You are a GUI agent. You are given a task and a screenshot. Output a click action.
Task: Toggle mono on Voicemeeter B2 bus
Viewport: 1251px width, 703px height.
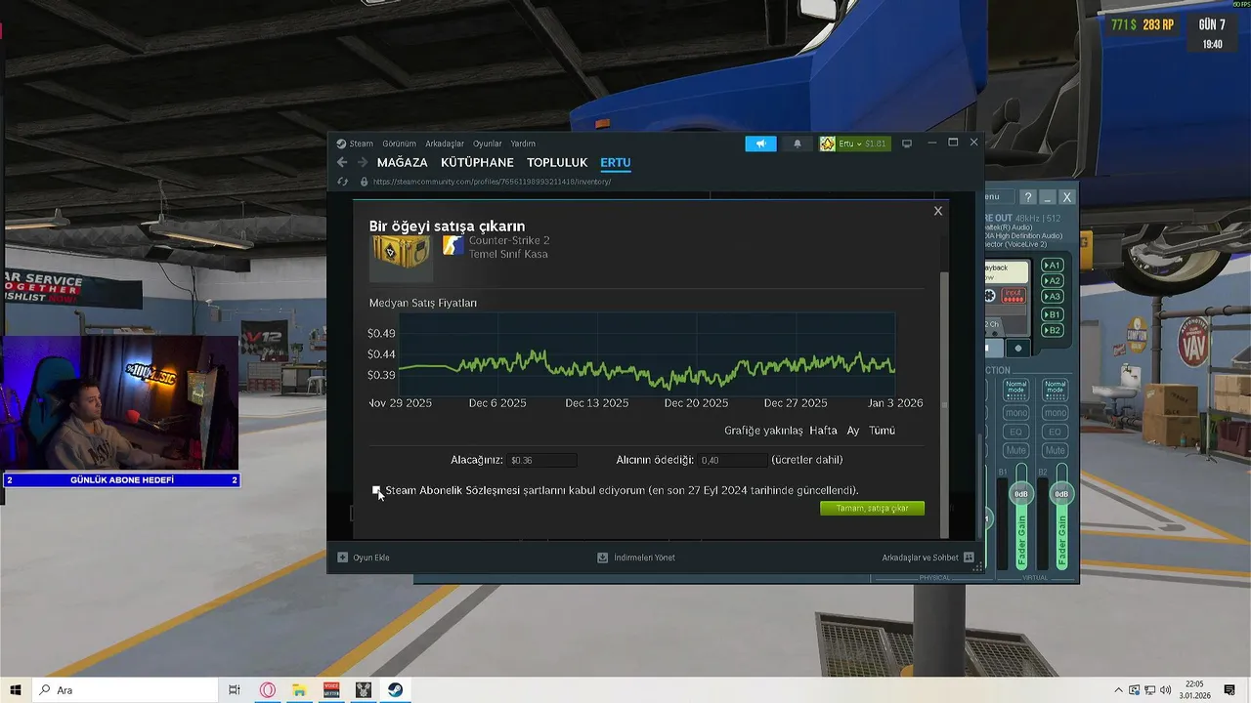pyautogui.click(x=1055, y=413)
